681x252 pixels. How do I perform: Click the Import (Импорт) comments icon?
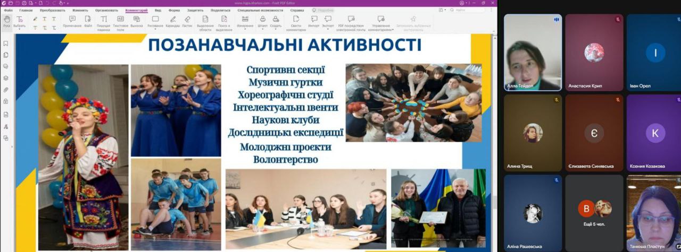(x=314, y=21)
